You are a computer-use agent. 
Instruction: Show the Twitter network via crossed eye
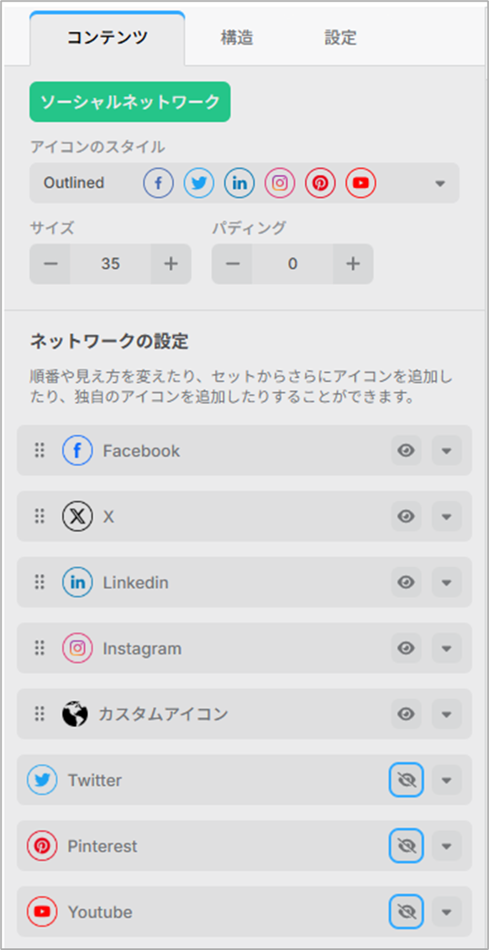click(x=406, y=780)
